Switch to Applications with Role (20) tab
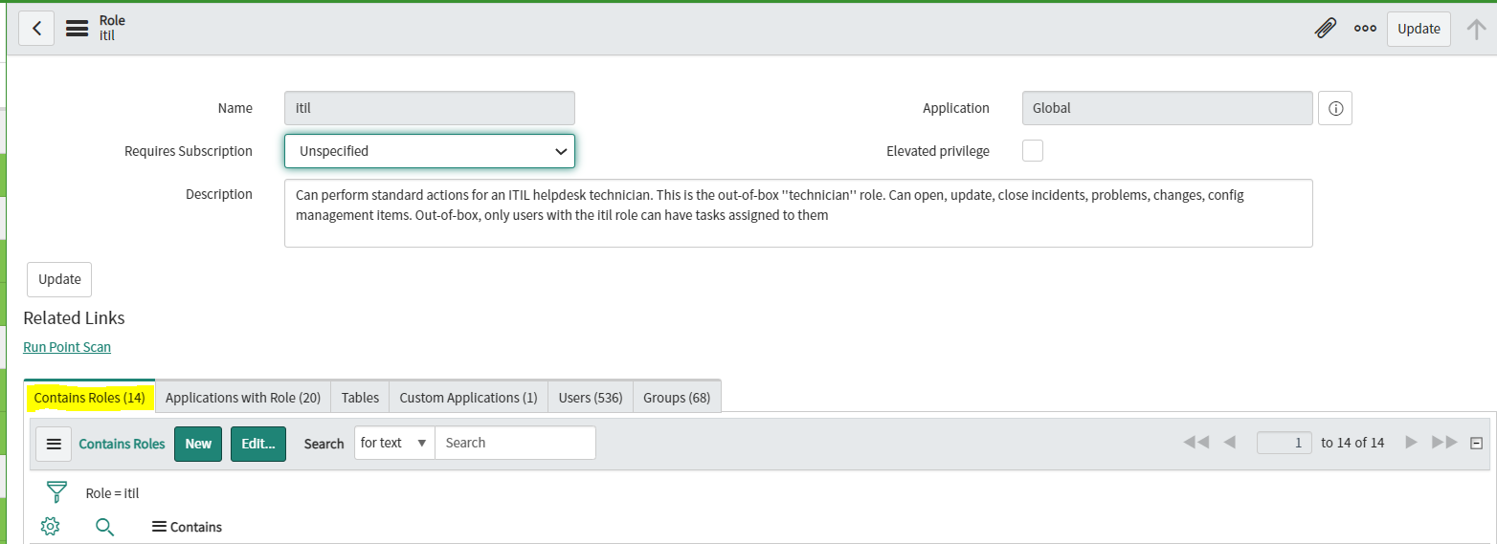Viewport: 1497px width, 544px height. coord(243,398)
